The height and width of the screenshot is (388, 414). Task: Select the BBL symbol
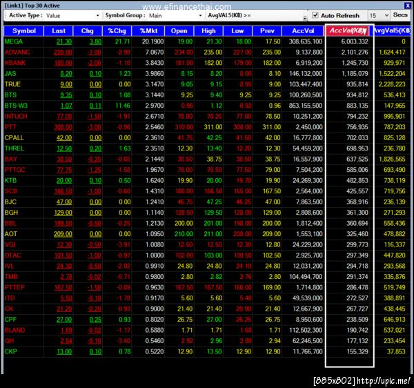tap(10, 224)
